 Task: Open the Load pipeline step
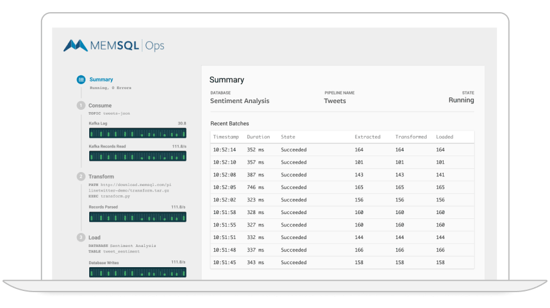94,237
